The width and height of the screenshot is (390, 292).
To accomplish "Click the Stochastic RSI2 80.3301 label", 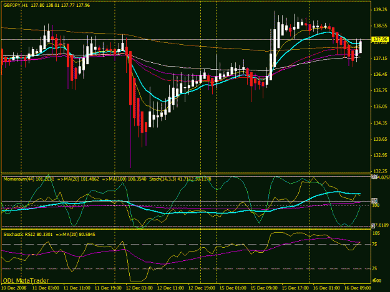I will (x=28, y=235).
